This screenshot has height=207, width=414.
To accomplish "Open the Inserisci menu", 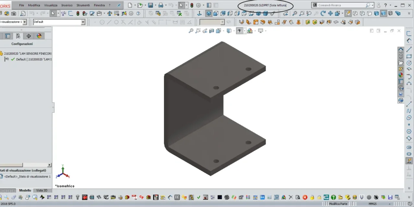I will [x=67, y=5].
